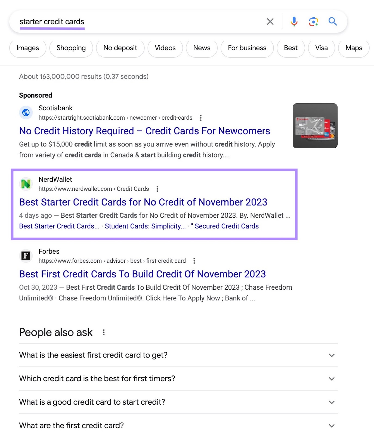Click the voice search microphone icon
The image size is (374, 436).
(x=294, y=21)
